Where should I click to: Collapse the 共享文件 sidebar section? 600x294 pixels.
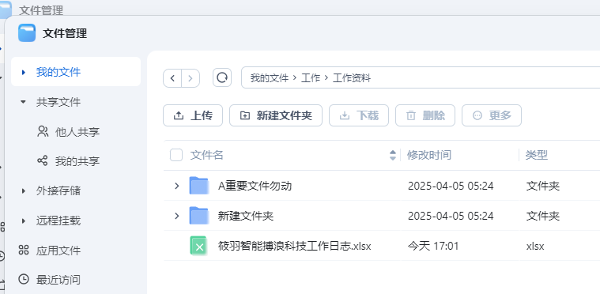[24, 102]
